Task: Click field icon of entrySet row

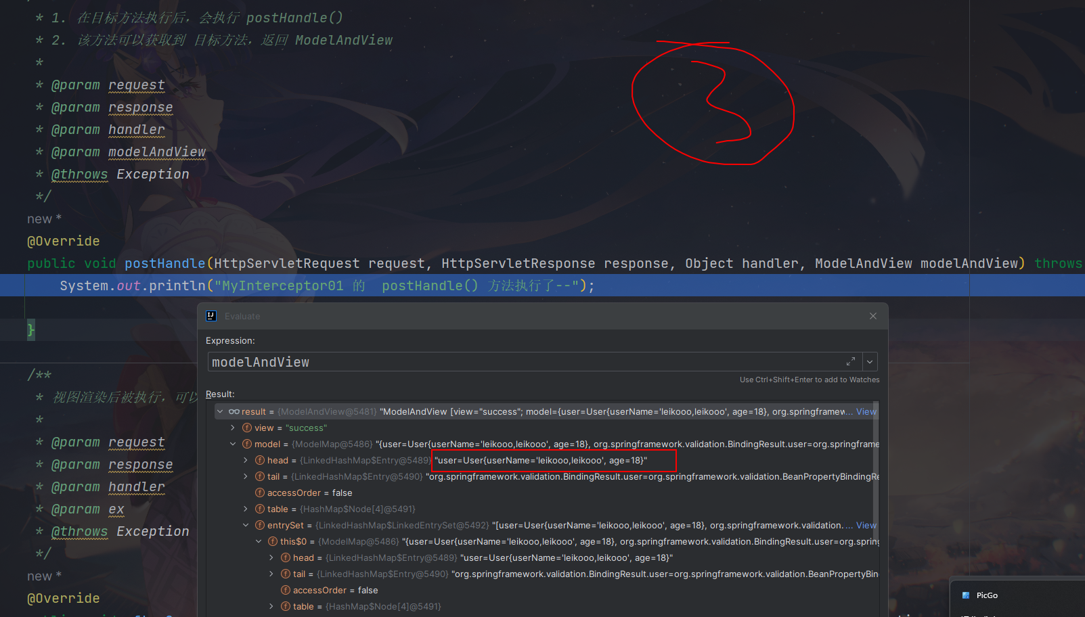Action: pos(260,525)
